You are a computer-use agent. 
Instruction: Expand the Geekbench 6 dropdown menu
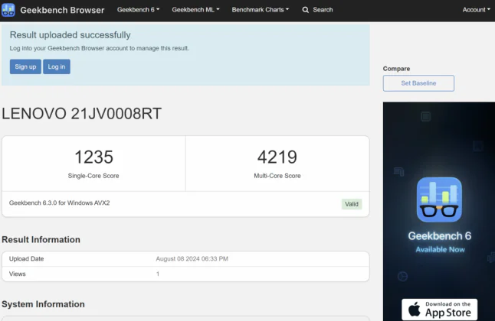coord(138,10)
